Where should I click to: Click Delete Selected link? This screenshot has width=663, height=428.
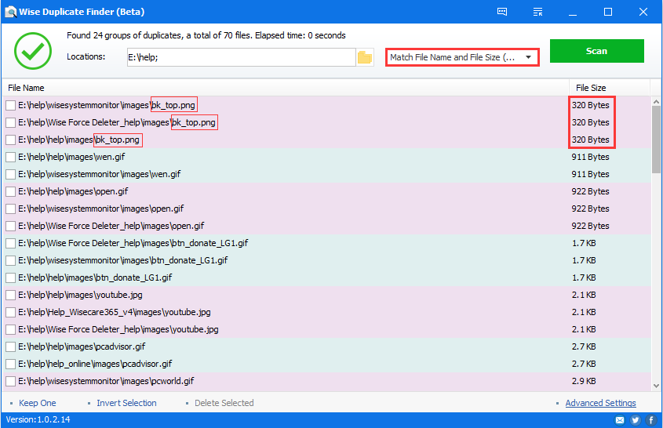click(224, 403)
